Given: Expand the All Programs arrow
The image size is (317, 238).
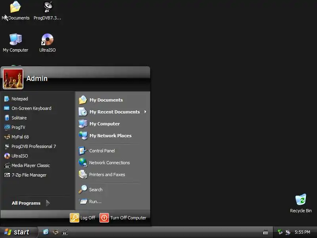Looking at the screenshot, I should 48,203.
